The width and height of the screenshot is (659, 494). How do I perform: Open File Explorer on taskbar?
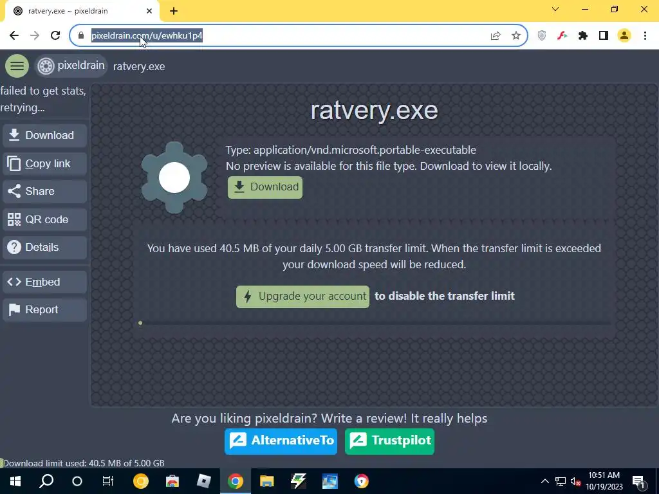tap(267, 481)
